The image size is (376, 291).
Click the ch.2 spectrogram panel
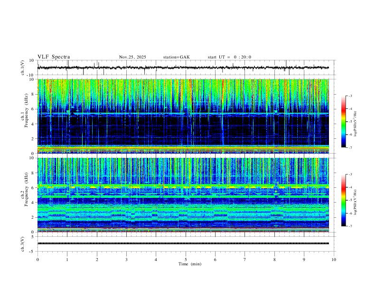(x=183, y=195)
